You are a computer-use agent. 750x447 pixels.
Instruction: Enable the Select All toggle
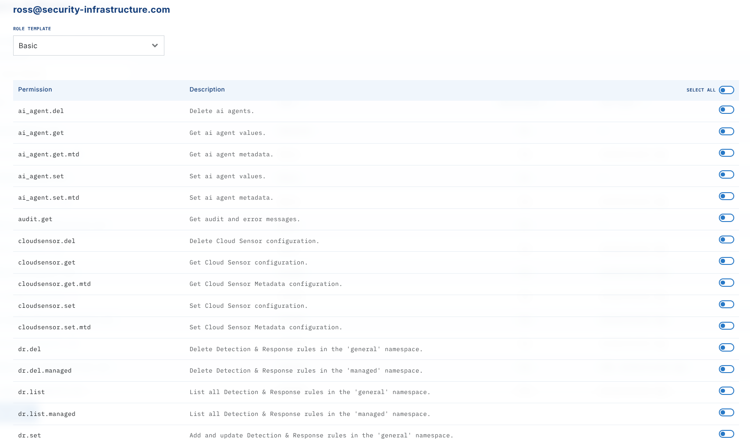726,90
